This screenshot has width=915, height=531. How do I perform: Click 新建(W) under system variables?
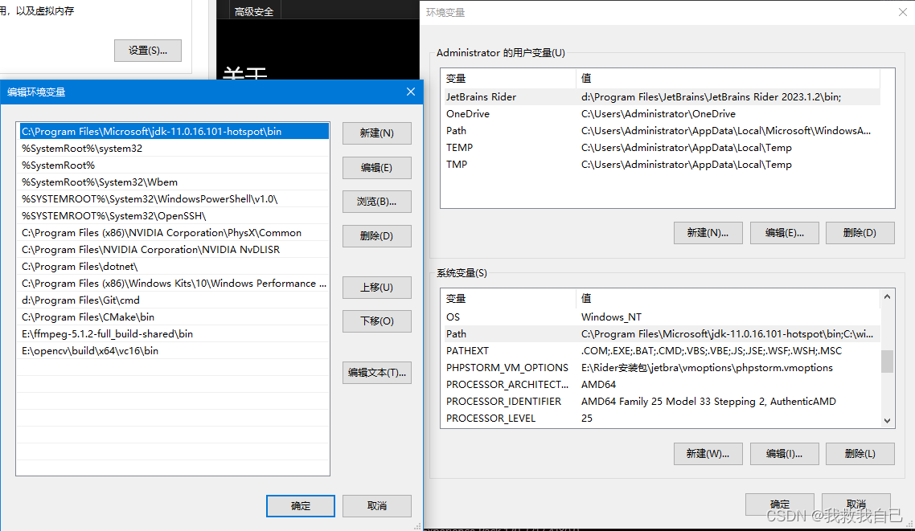pos(708,453)
